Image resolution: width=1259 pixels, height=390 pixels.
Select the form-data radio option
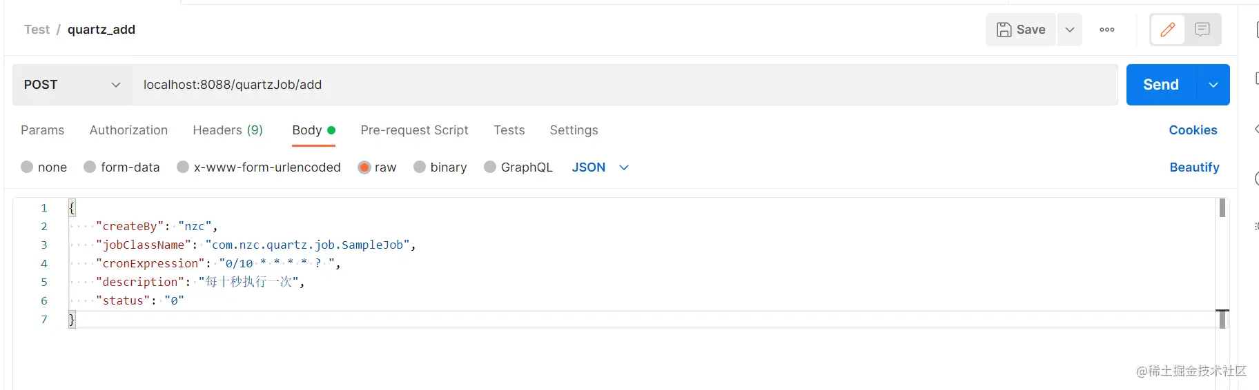click(90, 167)
